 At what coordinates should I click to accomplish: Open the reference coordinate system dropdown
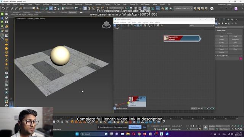[x=69, y=8]
